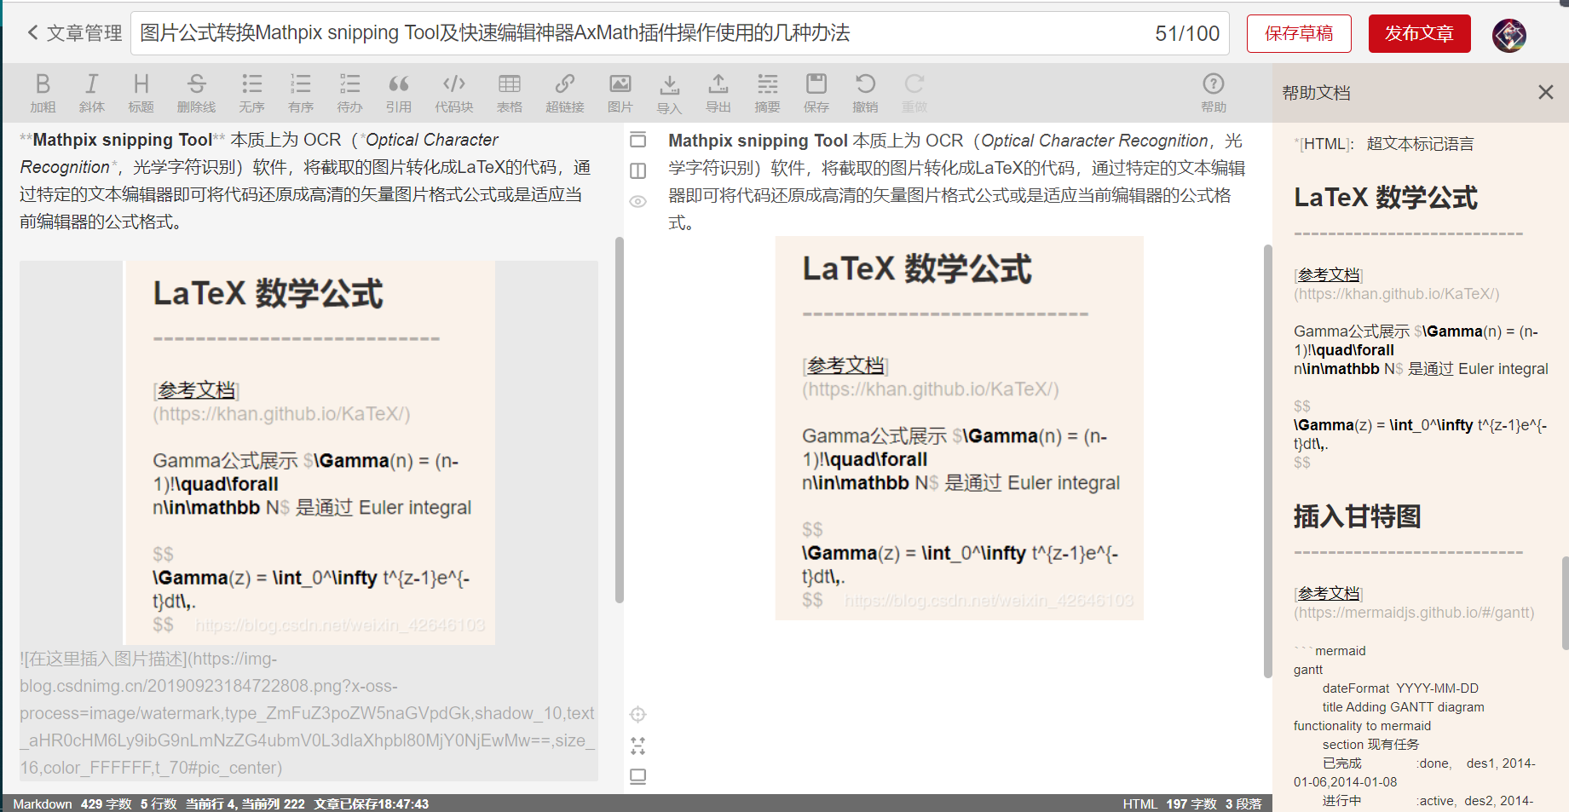Click '5 行数' in the status bar

pyautogui.click(x=159, y=803)
